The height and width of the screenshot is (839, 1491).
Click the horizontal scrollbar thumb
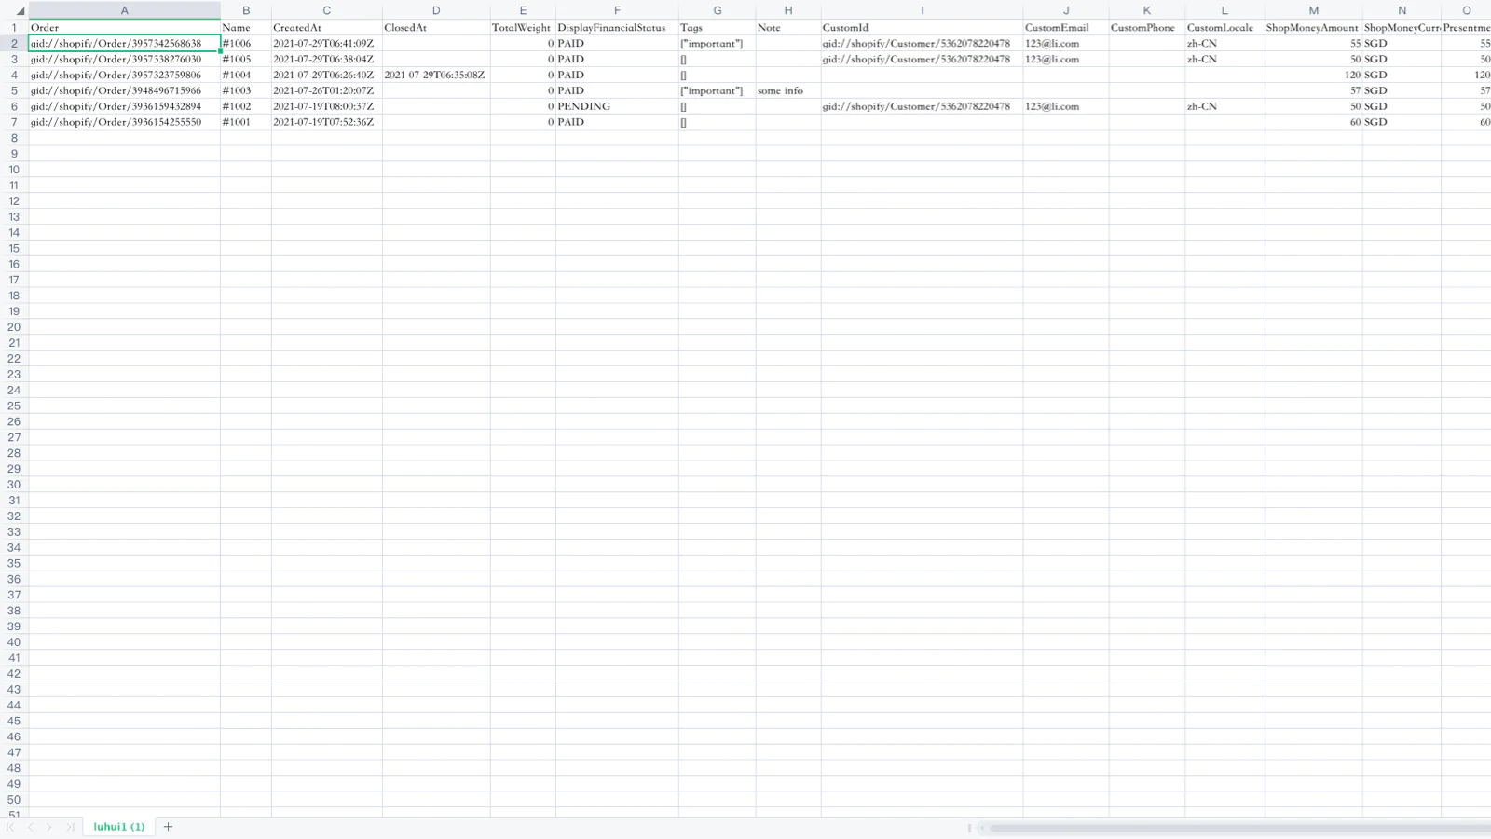tap(1239, 827)
